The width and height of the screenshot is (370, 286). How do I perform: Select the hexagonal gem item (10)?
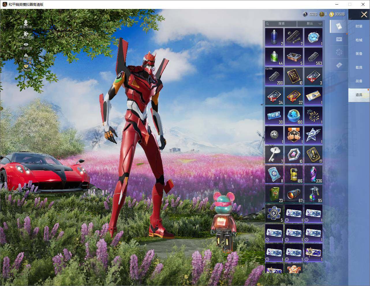[x=294, y=155]
